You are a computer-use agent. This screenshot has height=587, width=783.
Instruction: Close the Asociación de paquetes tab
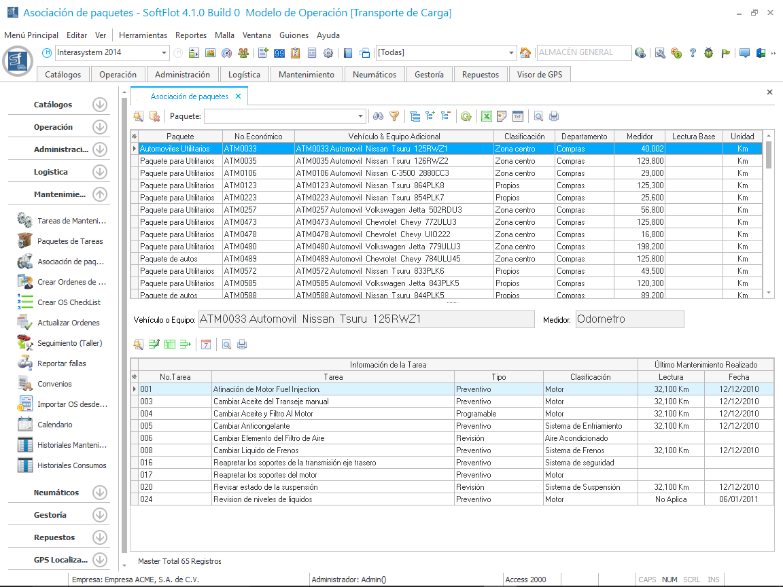238,96
